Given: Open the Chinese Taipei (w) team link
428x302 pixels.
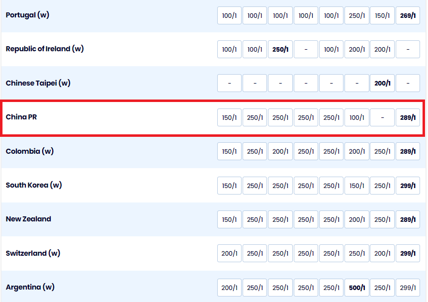Looking at the screenshot, I should click(38, 84).
